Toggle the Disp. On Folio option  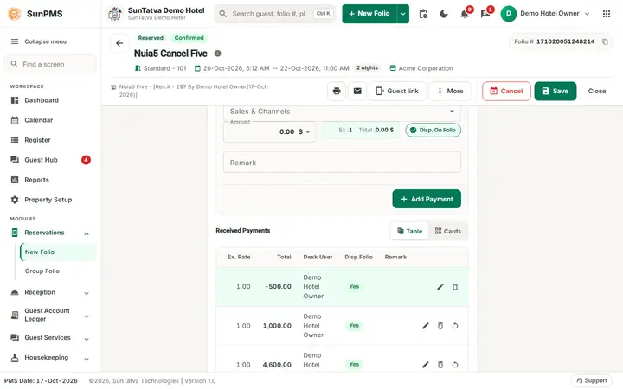pos(434,131)
